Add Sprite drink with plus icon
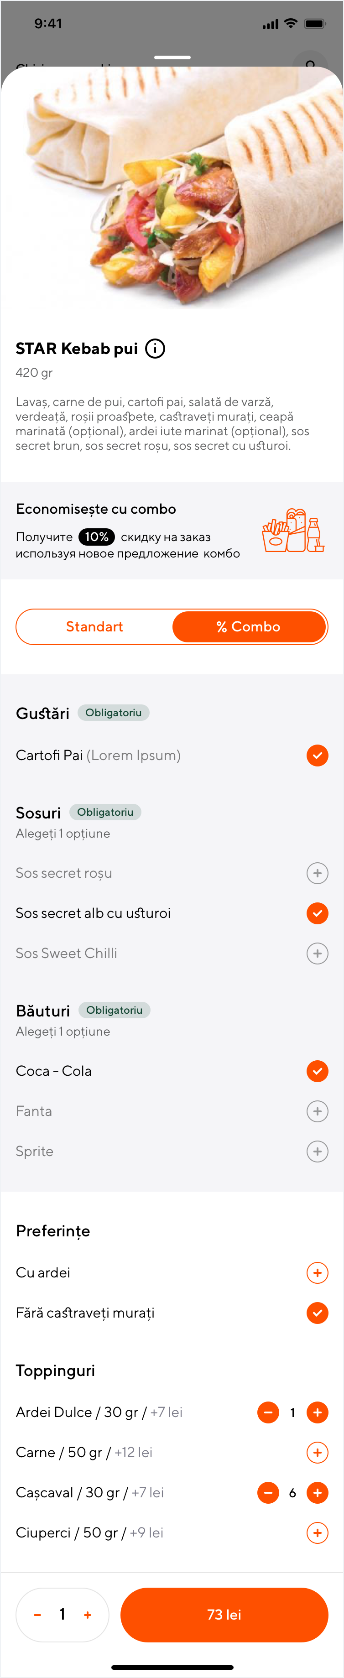 point(317,1151)
